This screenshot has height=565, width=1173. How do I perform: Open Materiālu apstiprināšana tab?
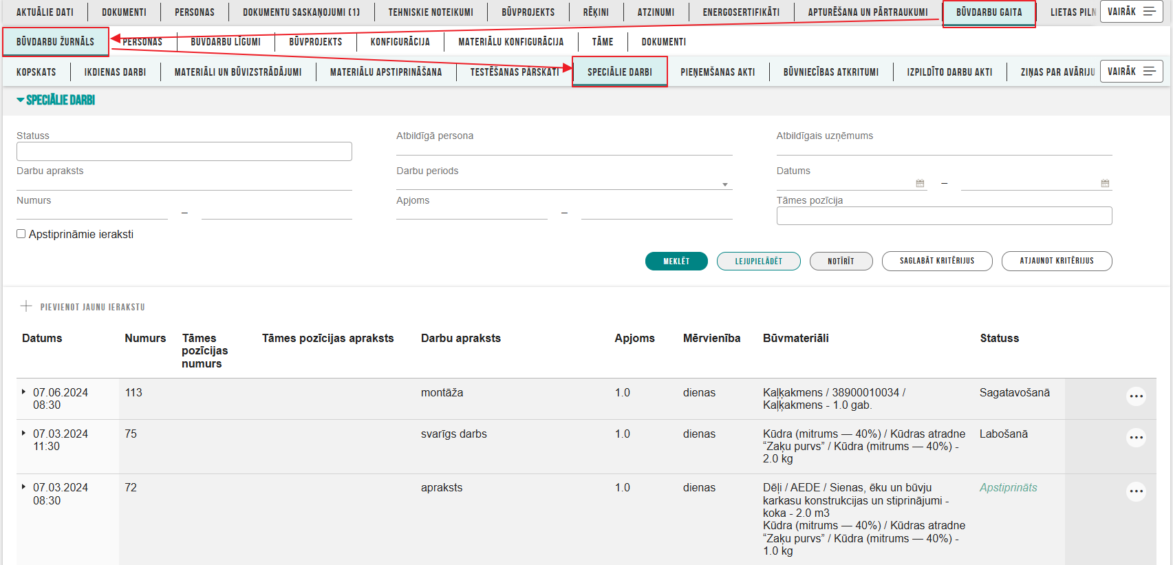[386, 72]
